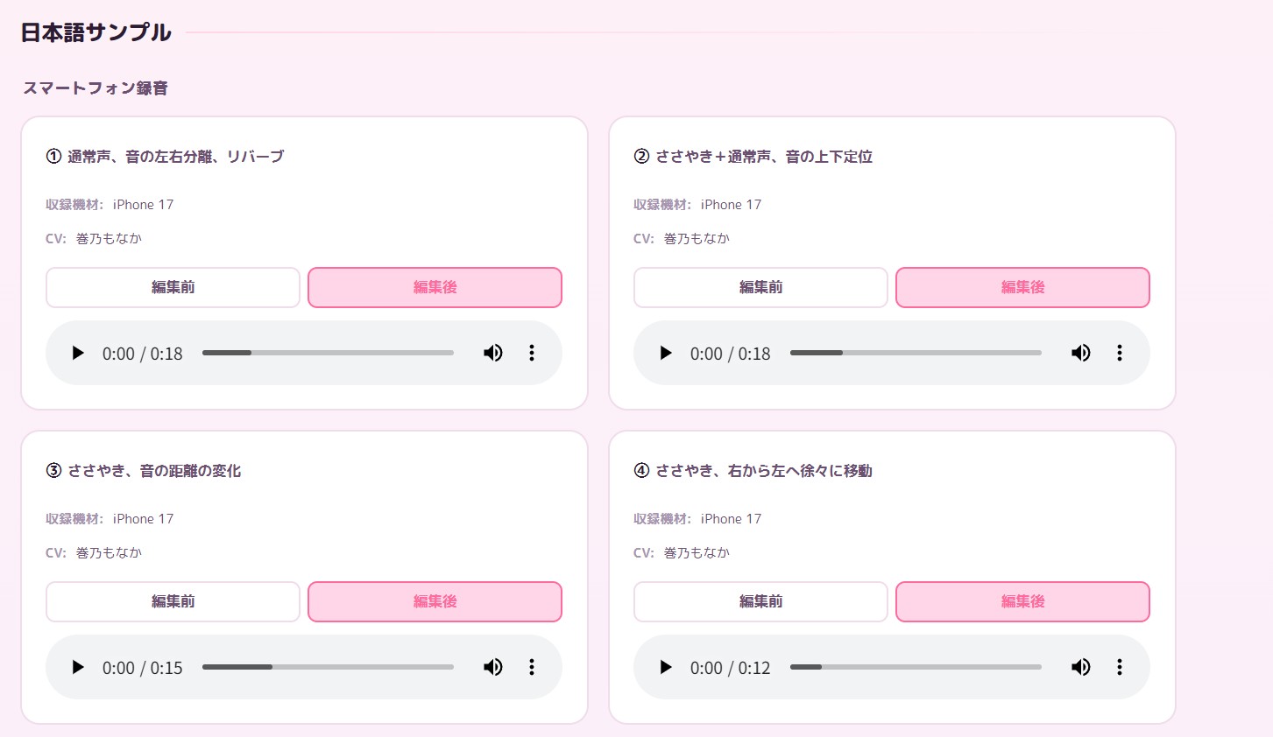Click the seek bar of sample ① player

pyautogui.click(x=328, y=353)
